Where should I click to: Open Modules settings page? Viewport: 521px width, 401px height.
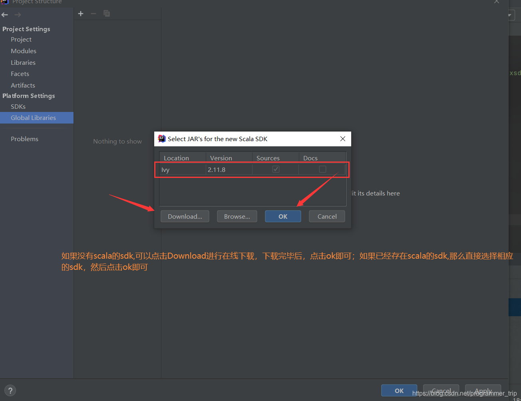coord(24,51)
